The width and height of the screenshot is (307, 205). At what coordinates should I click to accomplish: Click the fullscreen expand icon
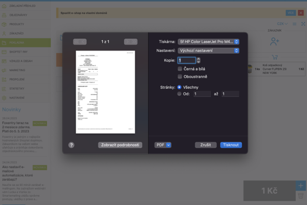(x=303, y=24)
